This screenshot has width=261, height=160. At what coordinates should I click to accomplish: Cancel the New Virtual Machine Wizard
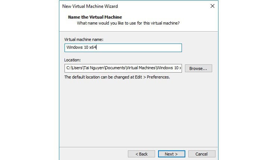click(x=202, y=154)
